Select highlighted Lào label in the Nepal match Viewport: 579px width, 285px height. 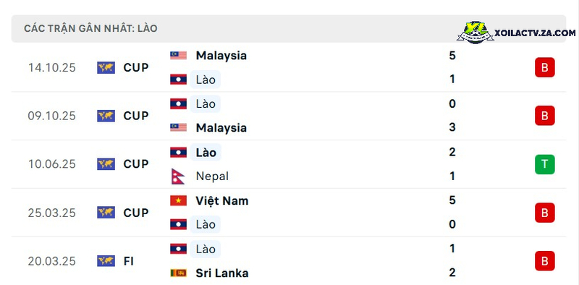pos(206,152)
